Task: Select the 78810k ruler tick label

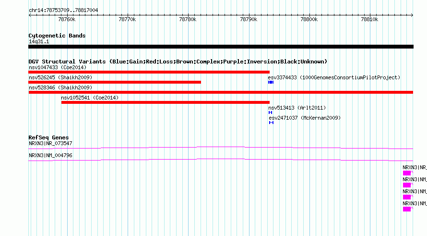Action: (x=369, y=20)
